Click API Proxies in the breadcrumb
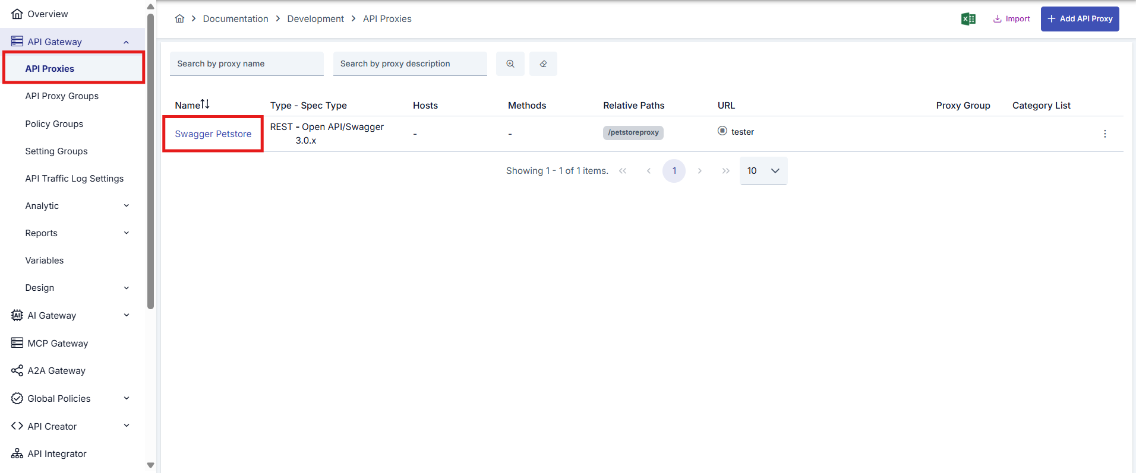1136x473 pixels. click(x=387, y=19)
